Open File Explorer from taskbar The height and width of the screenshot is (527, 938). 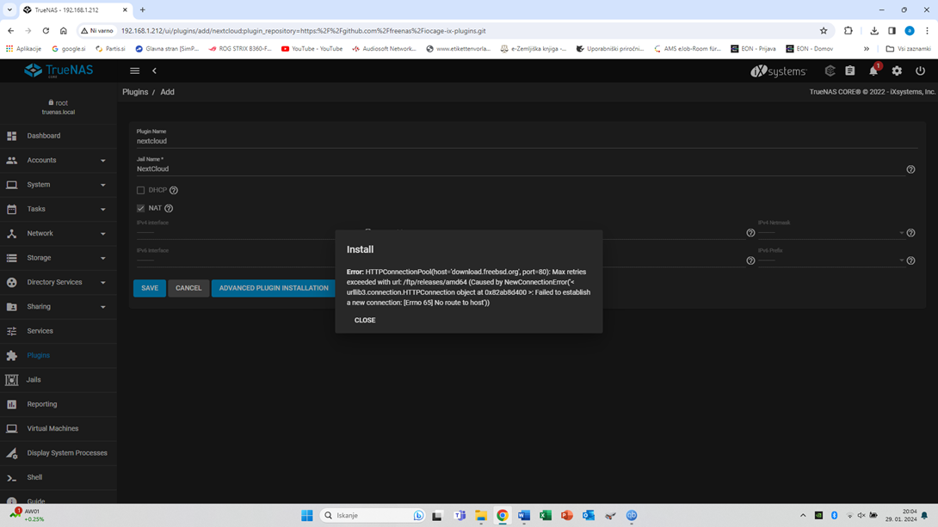(x=480, y=515)
